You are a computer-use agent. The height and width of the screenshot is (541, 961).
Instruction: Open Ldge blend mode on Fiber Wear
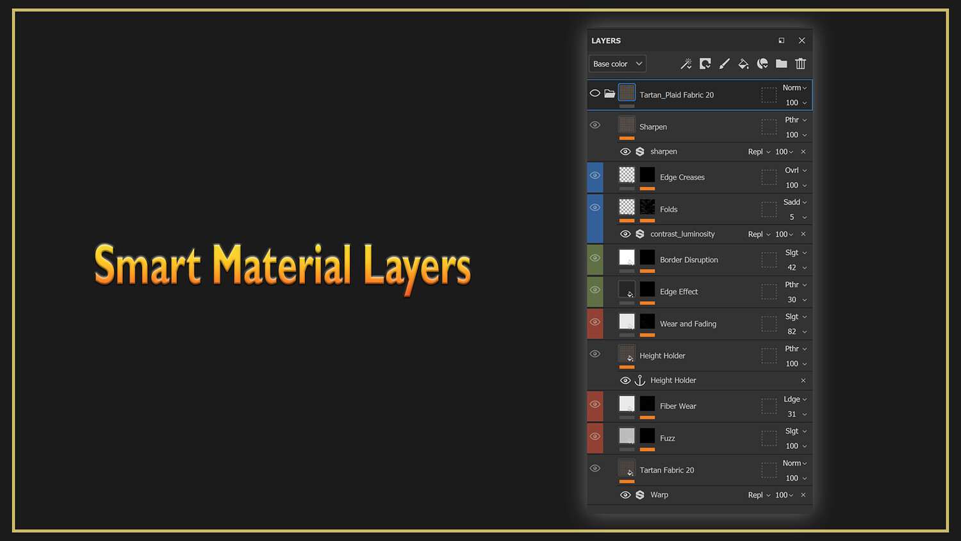[795, 399]
